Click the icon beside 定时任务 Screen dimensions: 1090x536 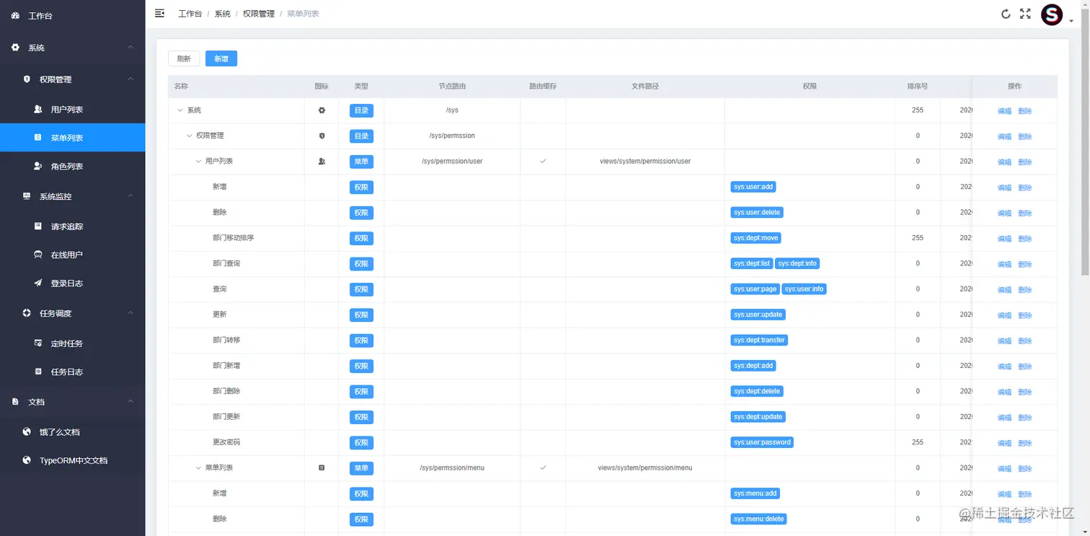[x=38, y=343]
